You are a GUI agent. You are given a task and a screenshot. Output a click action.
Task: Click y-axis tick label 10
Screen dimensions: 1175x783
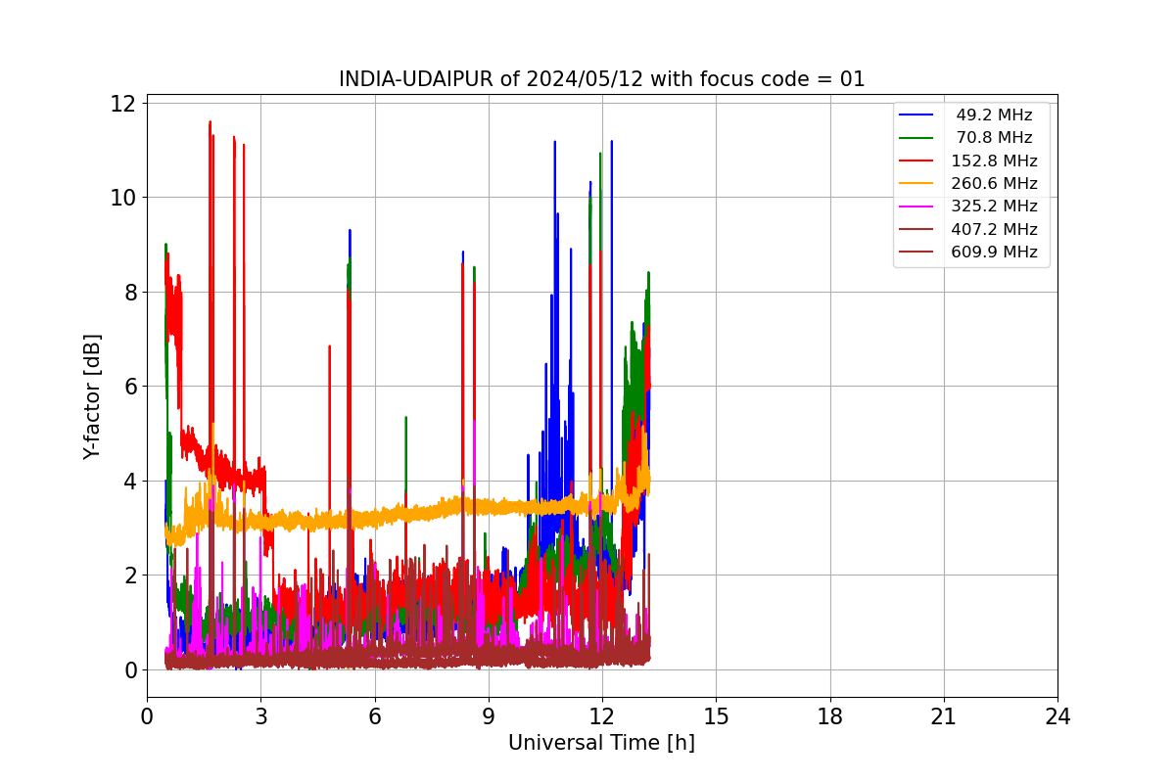[x=123, y=198]
